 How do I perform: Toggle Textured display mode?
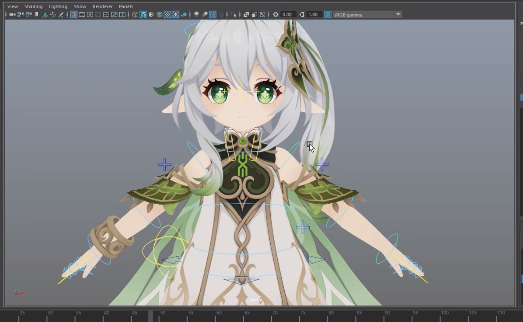coord(167,14)
